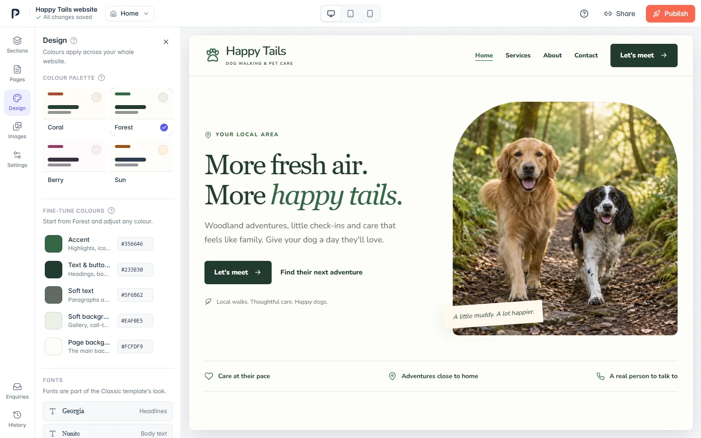Click the hero Let's meet button

coord(238,273)
